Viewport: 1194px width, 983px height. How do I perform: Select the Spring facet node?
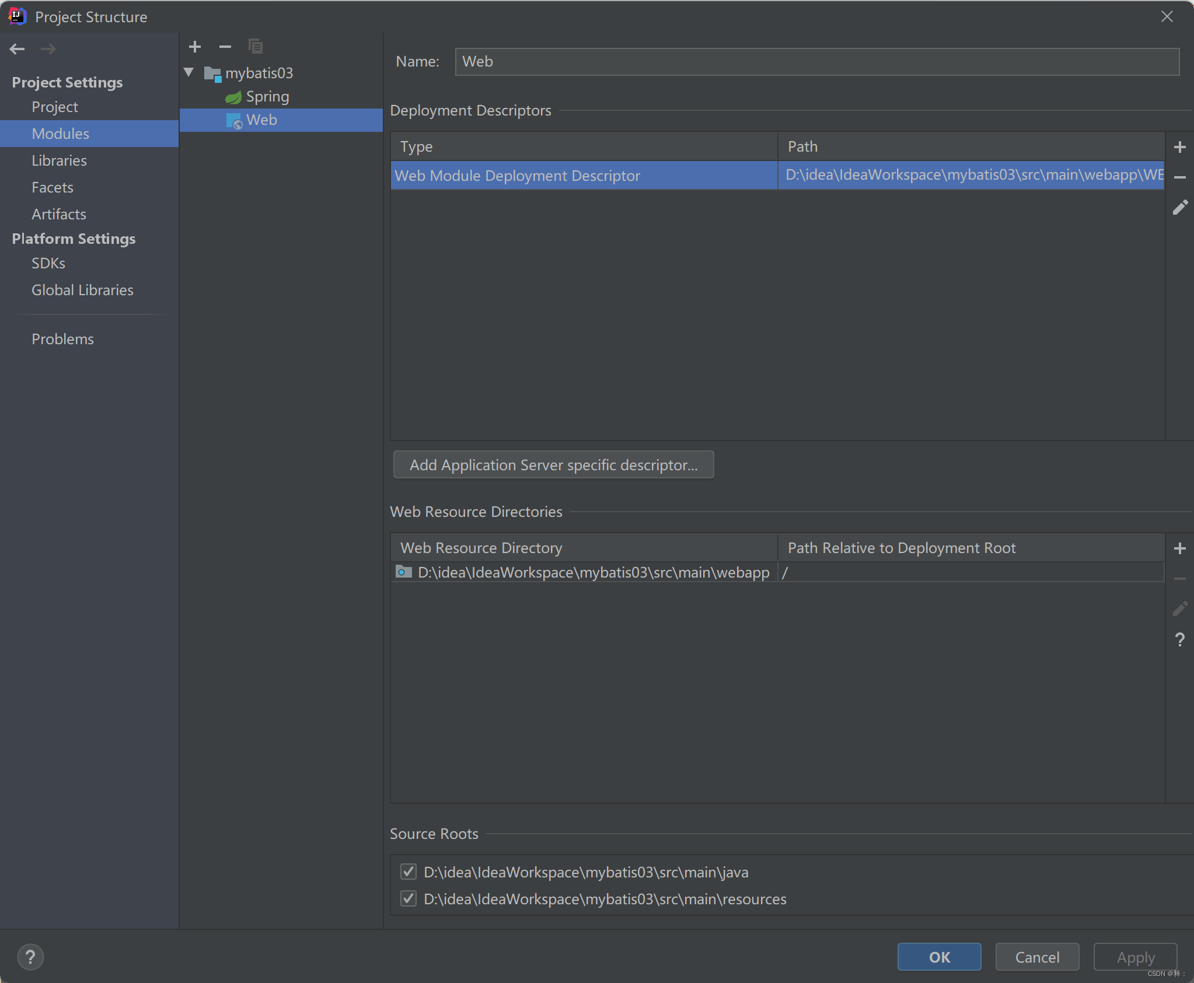tap(267, 97)
